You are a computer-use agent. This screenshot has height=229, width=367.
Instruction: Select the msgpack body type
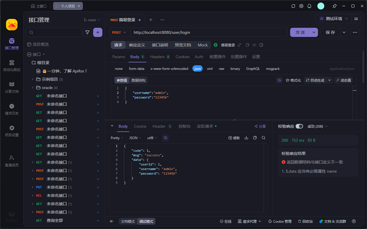click(x=273, y=69)
